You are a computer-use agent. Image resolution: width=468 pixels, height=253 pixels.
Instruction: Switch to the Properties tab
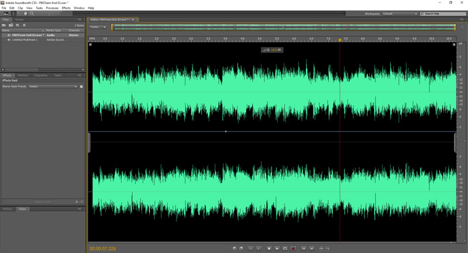click(41, 75)
